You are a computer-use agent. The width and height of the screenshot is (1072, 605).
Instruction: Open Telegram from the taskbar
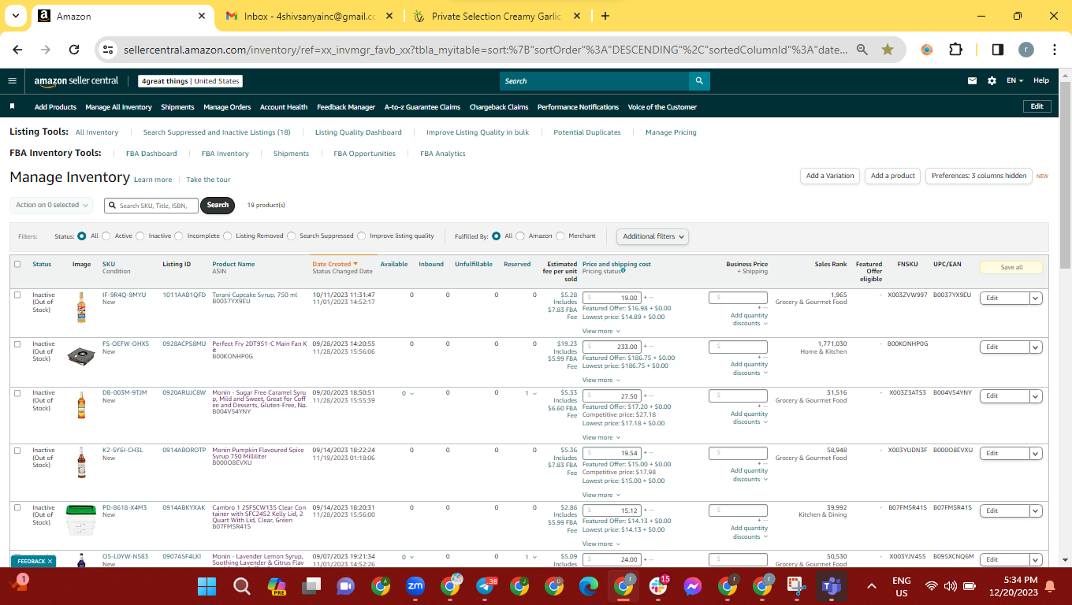[486, 586]
